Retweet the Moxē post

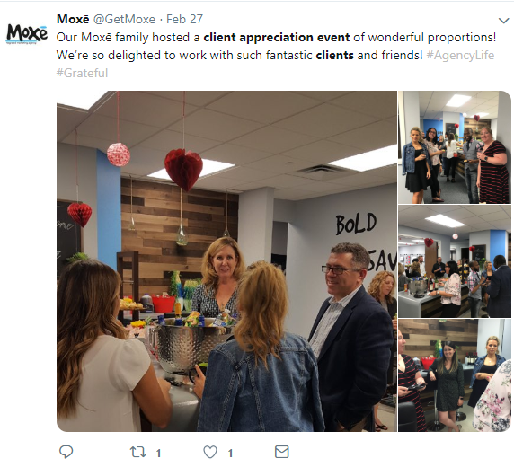tap(138, 453)
